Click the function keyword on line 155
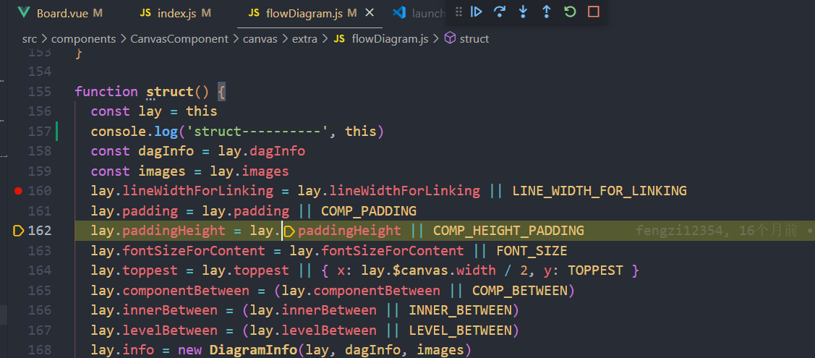Viewport: 815px width, 358px height. coord(106,91)
